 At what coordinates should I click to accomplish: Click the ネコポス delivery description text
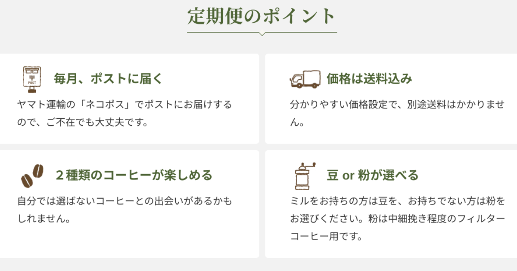point(125,114)
